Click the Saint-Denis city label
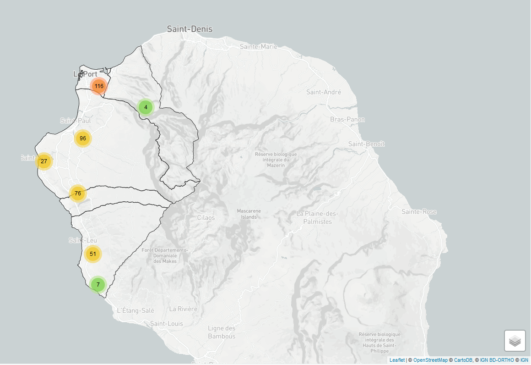This screenshot has width=531, height=365. (190, 29)
